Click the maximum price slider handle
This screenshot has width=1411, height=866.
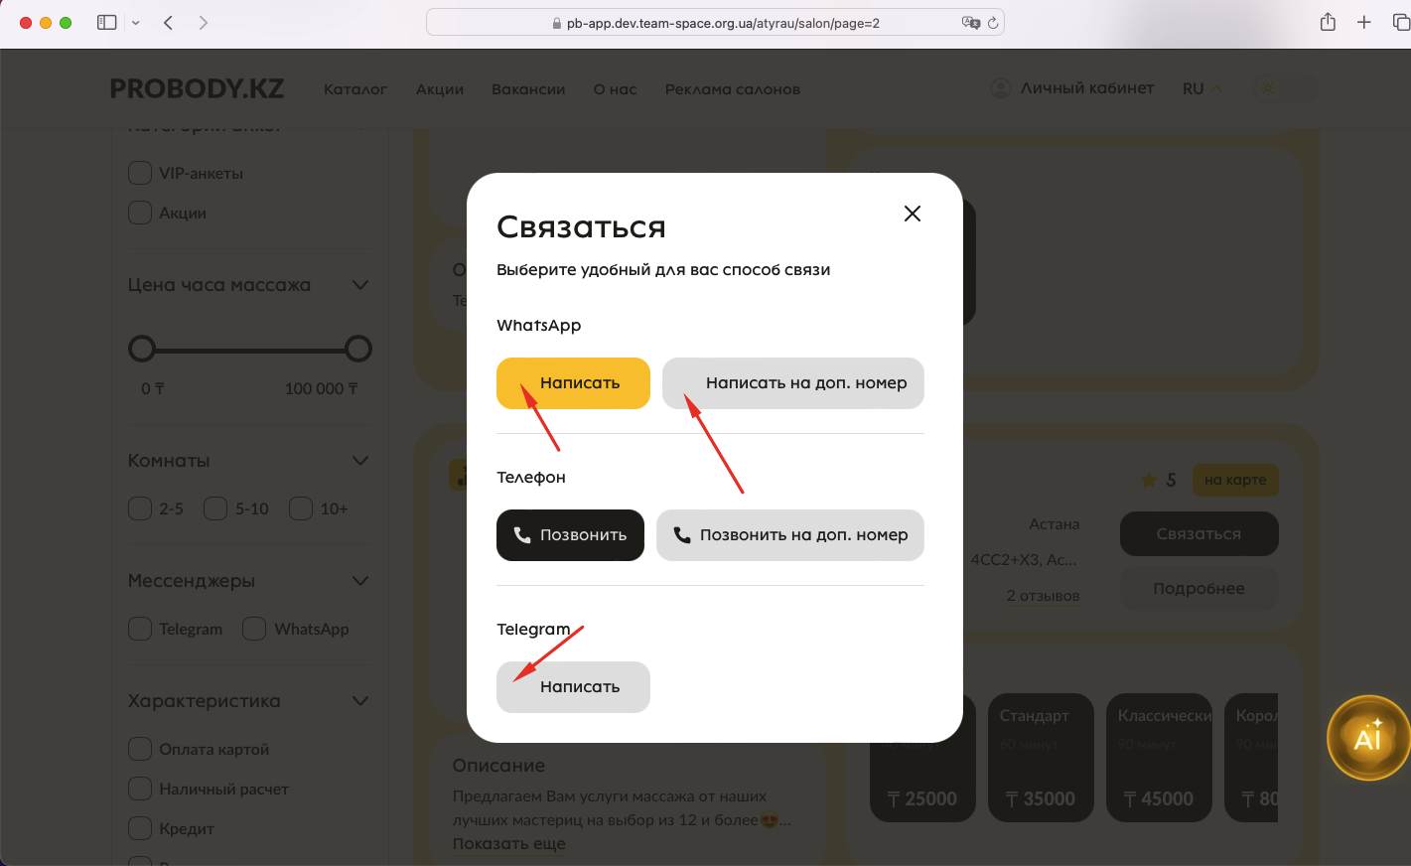tap(358, 349)
